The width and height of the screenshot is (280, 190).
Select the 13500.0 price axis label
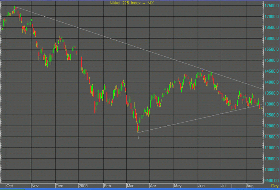click(272, 93)
